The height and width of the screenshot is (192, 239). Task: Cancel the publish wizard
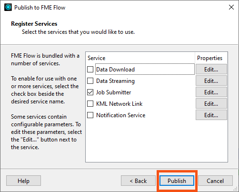215,181
